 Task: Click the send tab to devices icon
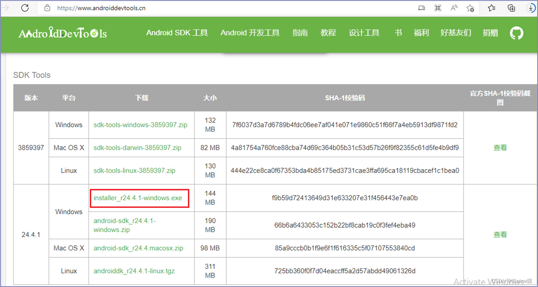(421, 8)
